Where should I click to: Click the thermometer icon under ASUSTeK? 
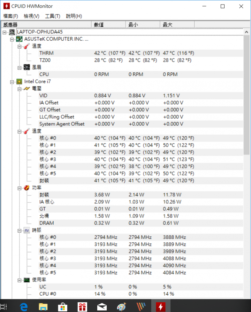tap(27, 46)
